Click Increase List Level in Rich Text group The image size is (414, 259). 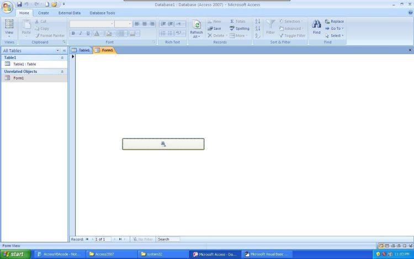(x=171, y=24)
